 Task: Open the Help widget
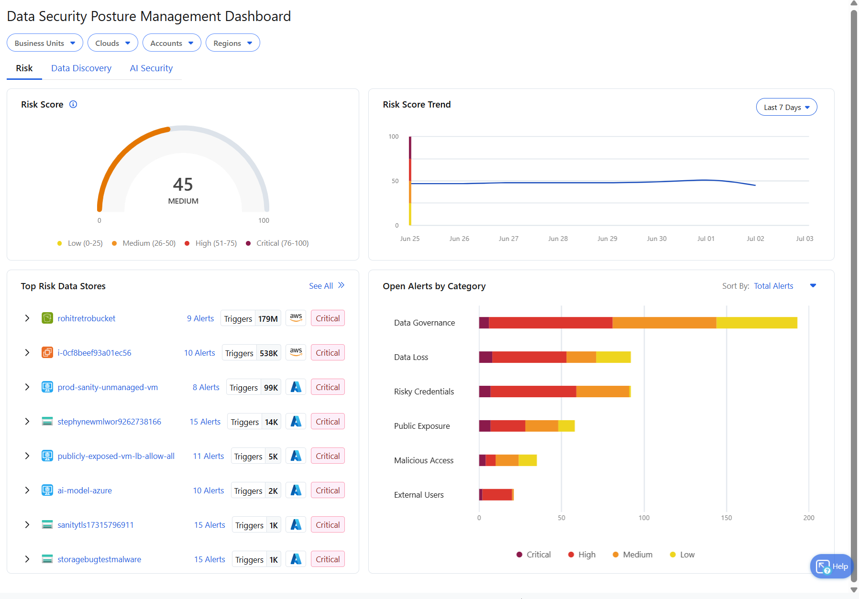click(832, 566)
